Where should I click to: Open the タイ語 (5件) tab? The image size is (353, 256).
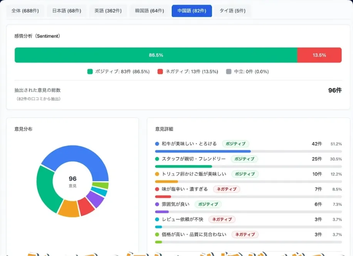[232, 11]
